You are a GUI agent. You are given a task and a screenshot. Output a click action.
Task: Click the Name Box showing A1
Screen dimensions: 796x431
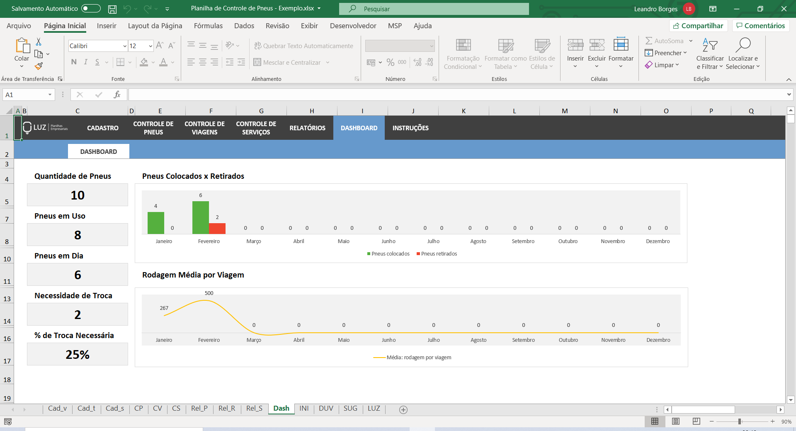point(29,95)
